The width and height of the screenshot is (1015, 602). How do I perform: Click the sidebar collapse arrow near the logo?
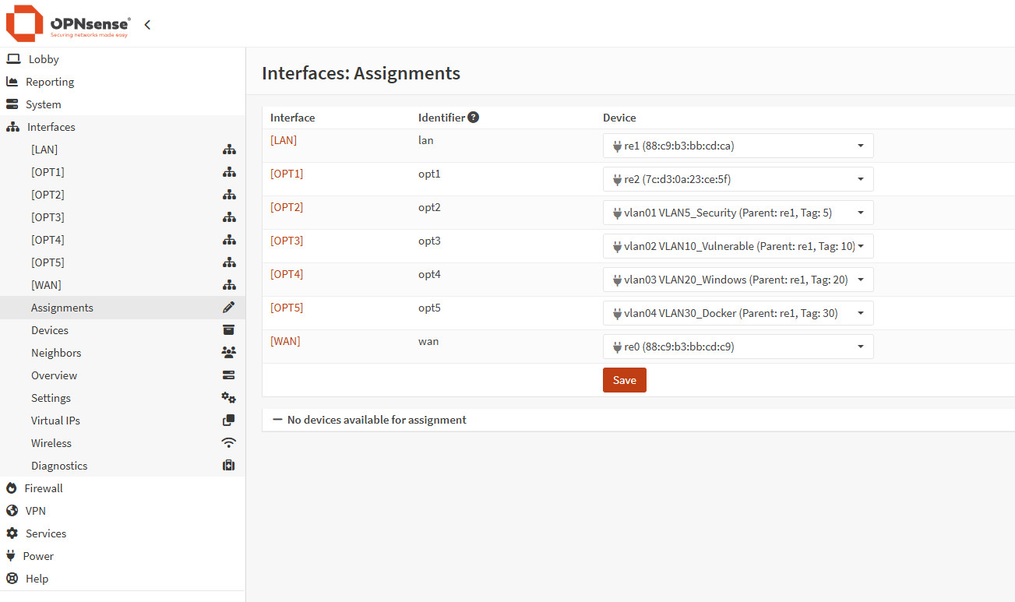coord(147,23)
